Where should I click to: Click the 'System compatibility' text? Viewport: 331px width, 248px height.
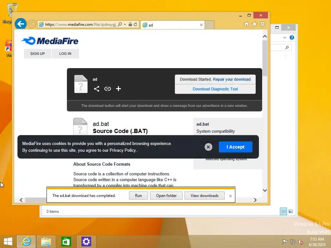click(216, 131)
